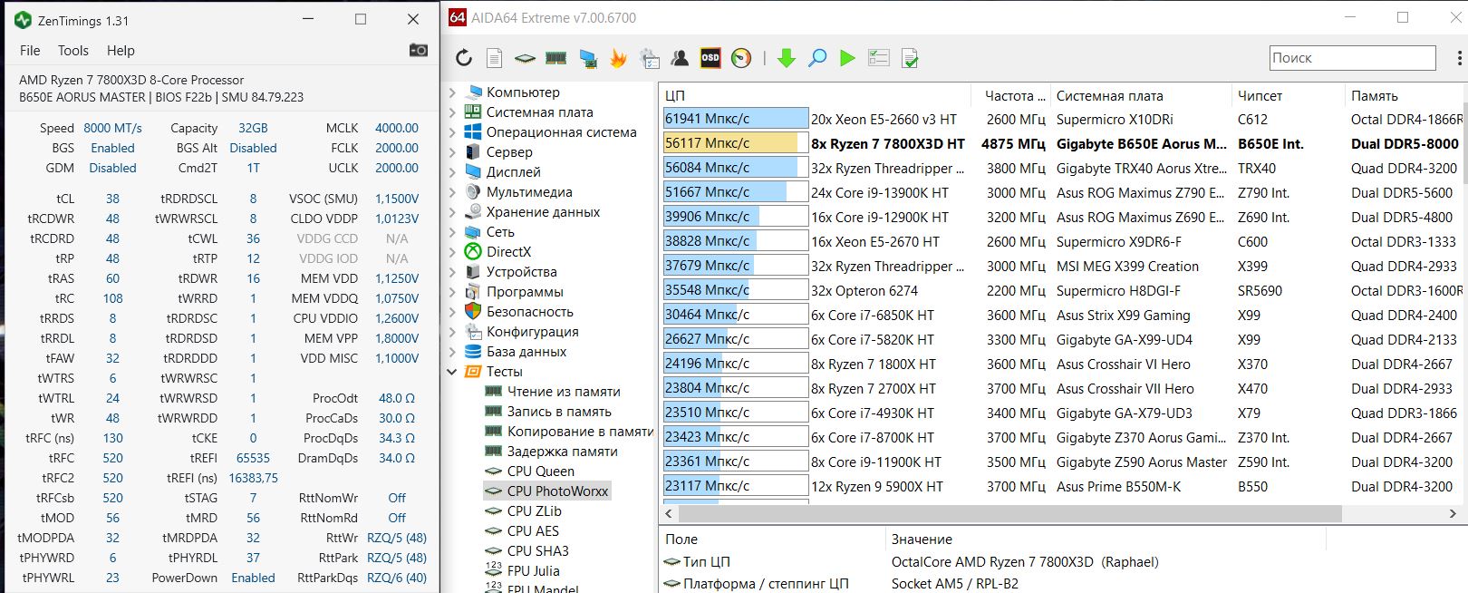This screenshot has height=593, width=1468.
Task: Select Запись в память test
Action: 559,412
